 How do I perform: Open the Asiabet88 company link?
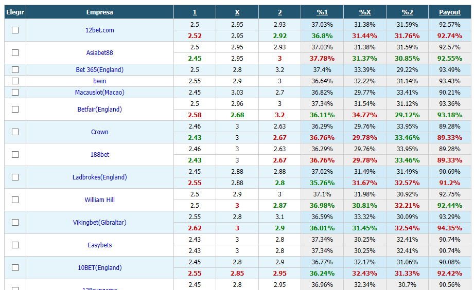pyautogui.click(x=100, y=52)
